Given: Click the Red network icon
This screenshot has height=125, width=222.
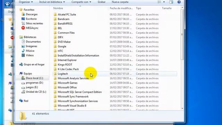Looking at the screenshot, I should click(21, 101).
